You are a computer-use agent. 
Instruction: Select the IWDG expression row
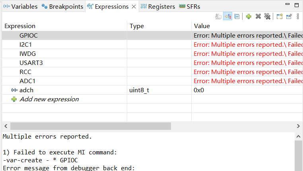[x=152, y=54]
